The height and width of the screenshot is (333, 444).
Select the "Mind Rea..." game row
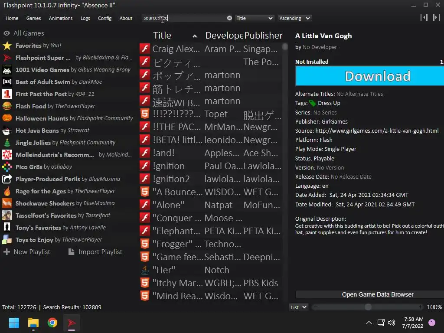pyautogui.click(x=211, y=296)
